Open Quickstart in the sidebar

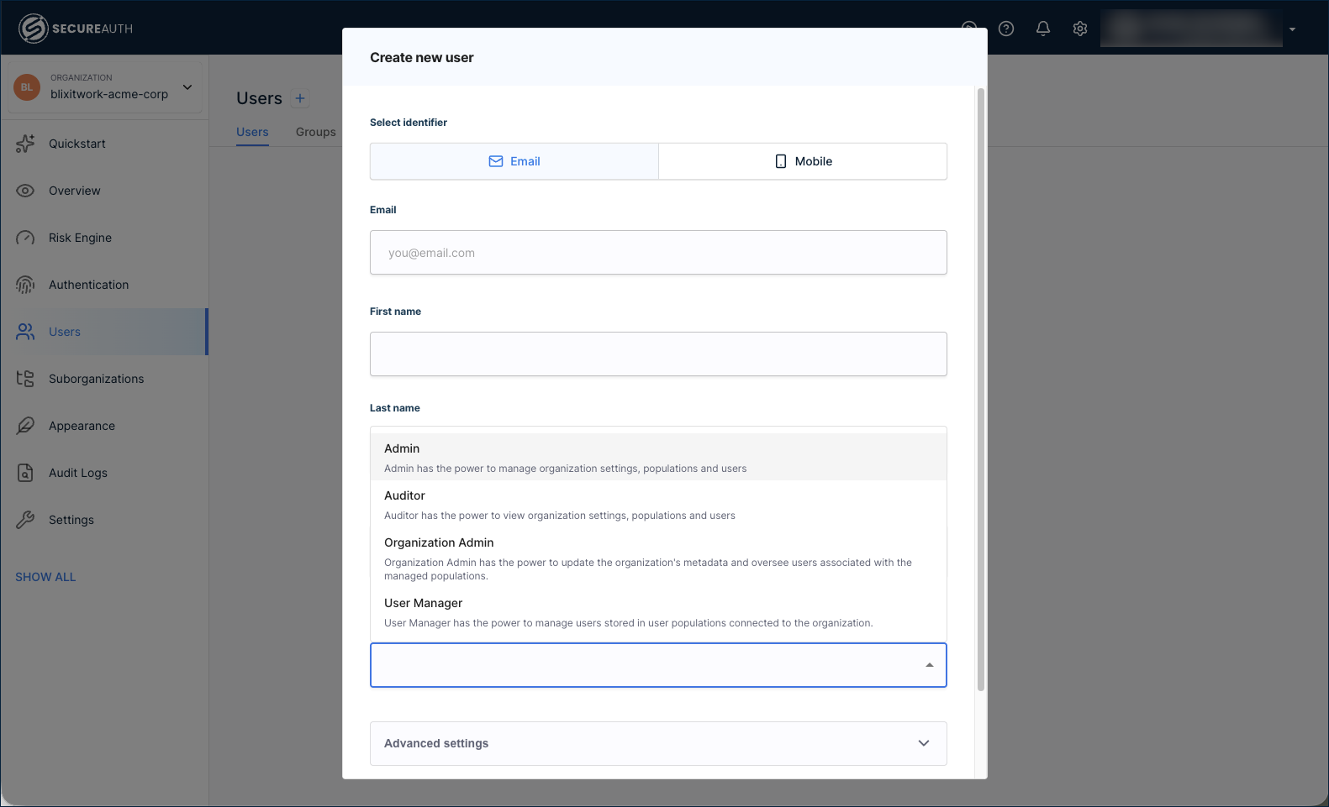pyautogui.click(x=104, y=144)
